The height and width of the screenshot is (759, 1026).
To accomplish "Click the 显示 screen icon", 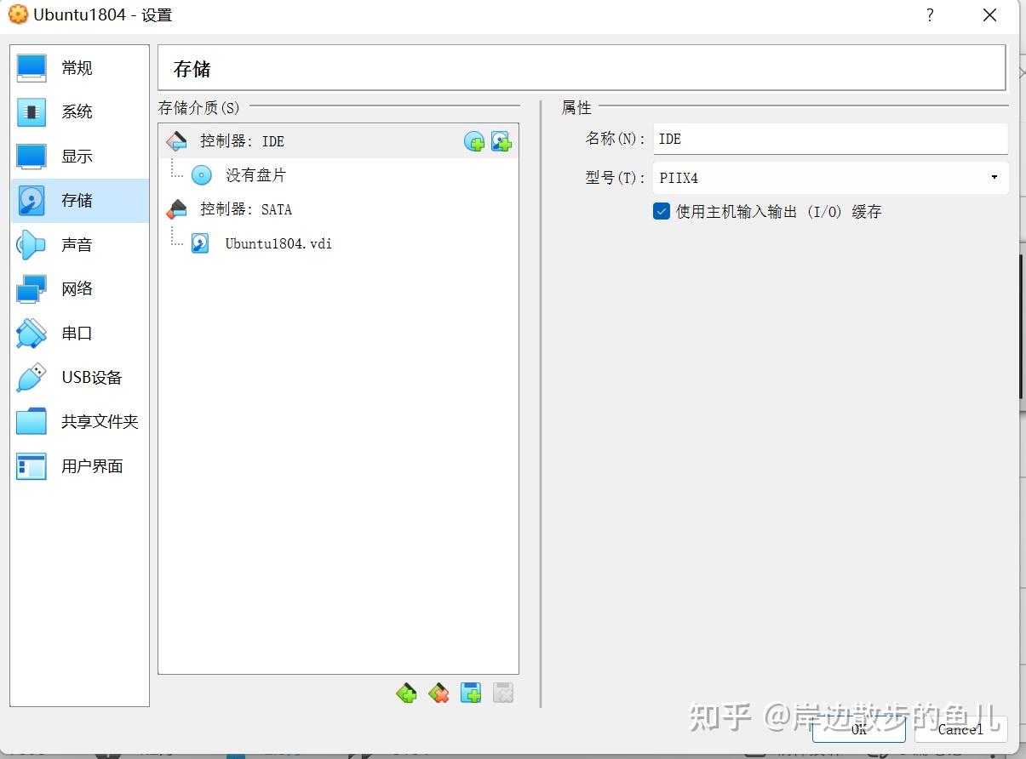I will coord(32,157).
